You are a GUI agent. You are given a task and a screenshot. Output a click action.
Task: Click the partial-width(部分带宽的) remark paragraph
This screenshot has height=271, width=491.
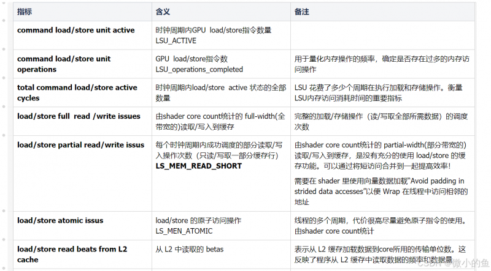point(380,155)
